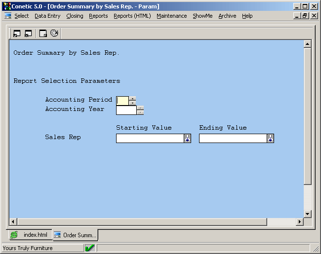Screen dimensions: 321x254
Task: Click the cancel form toolbar icon with X
Action: [x=28, y=34]
